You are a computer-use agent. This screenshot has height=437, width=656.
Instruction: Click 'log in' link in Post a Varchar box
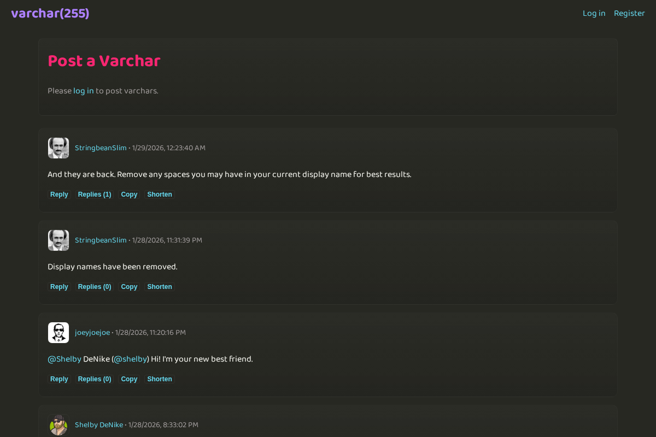[84, 91]
